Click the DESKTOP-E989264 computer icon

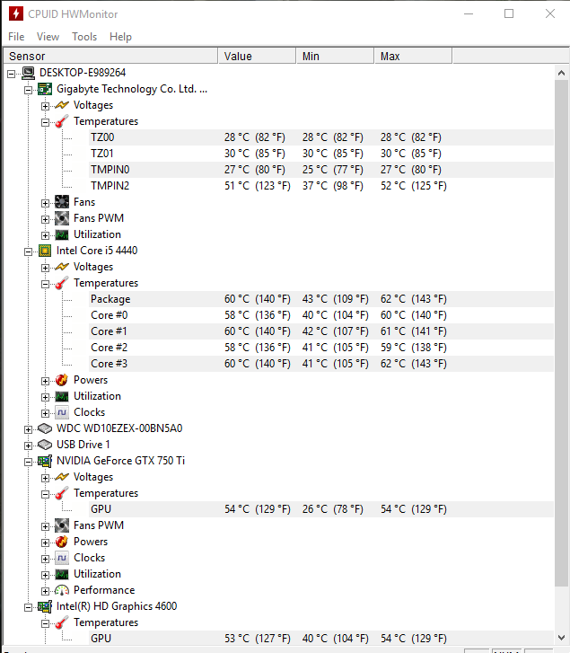point(29,73)
